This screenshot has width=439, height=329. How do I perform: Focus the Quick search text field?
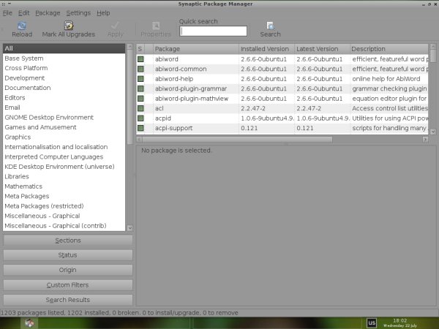point(213,31)
